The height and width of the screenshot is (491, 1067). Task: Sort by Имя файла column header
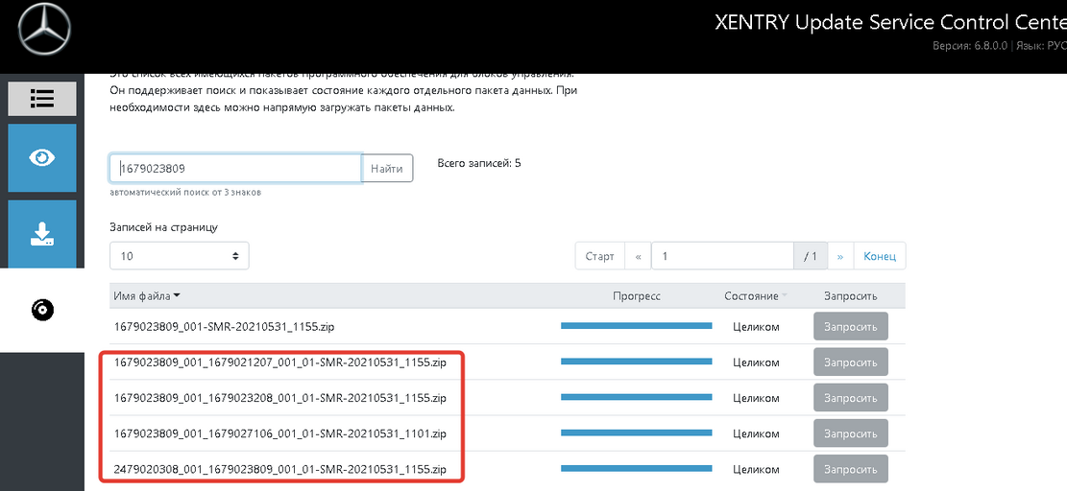tap(147, 296)
